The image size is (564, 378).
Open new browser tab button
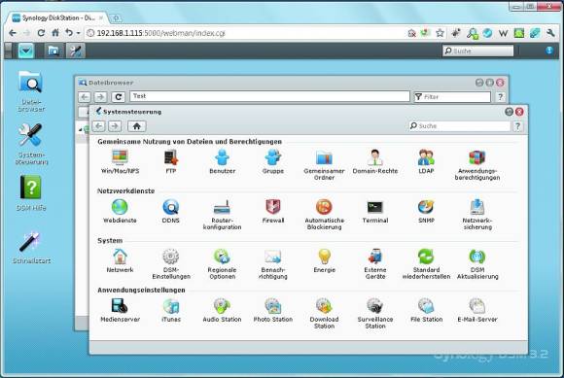click(x=116, y=17)
